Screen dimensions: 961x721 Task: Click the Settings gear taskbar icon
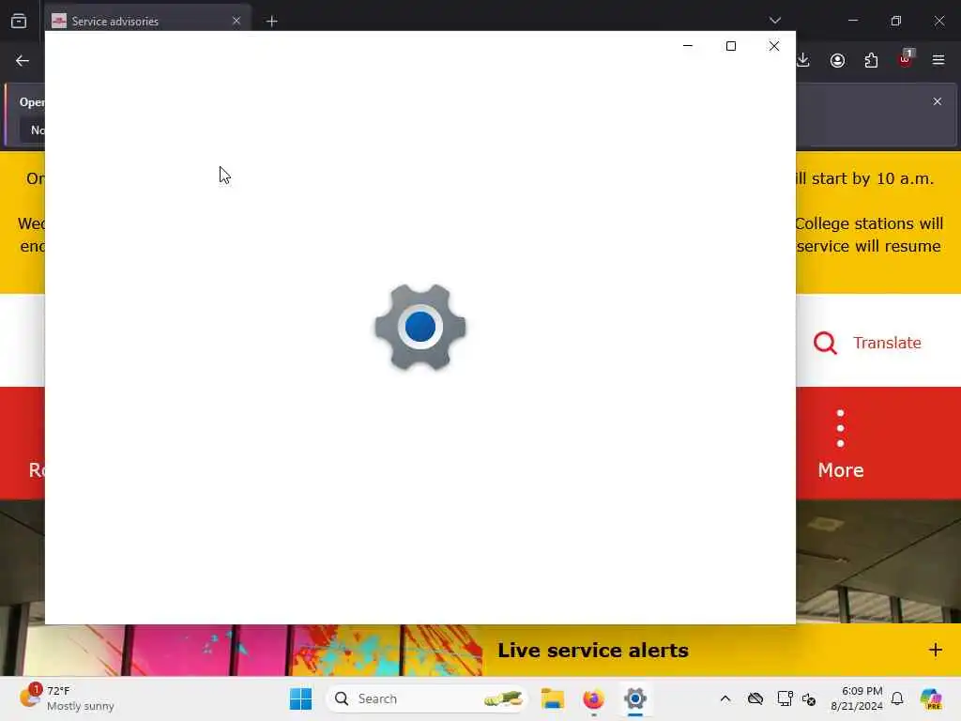click(x=635, y=698)
